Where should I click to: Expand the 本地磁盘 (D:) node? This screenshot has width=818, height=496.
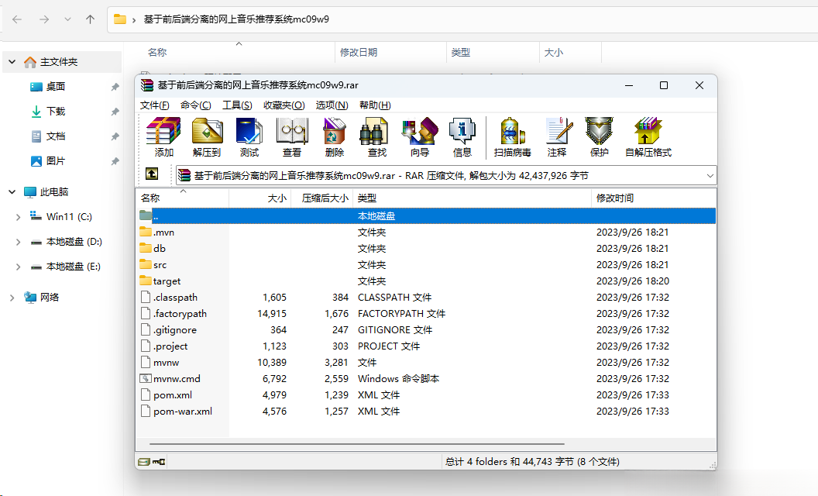click(x=19, y=242)
